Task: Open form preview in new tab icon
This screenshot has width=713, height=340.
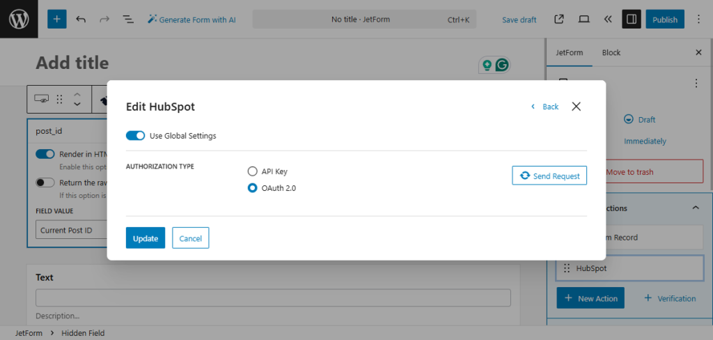Action: [x=559, y=19]
